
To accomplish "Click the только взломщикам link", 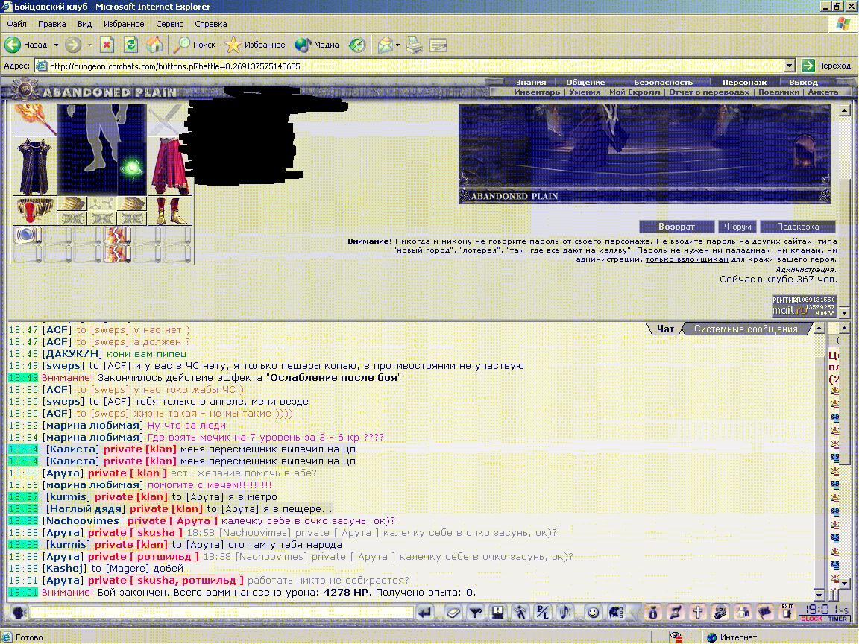I will tap(687, 259).
